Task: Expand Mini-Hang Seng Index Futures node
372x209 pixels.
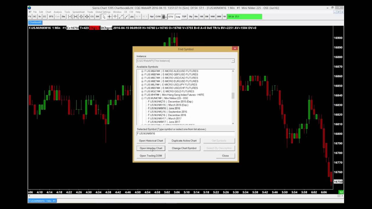Action: pos(142,95)
